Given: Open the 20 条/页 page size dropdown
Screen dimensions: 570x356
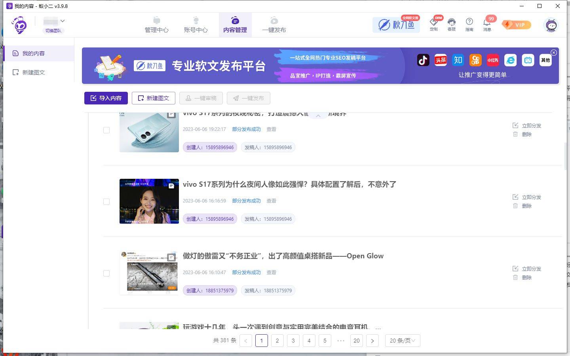Looking at the screenshot, I should point(403,341).
